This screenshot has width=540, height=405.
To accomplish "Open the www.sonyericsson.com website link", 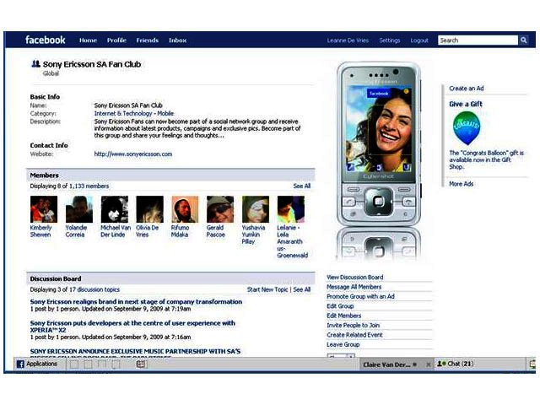I will tap(133, 154).
